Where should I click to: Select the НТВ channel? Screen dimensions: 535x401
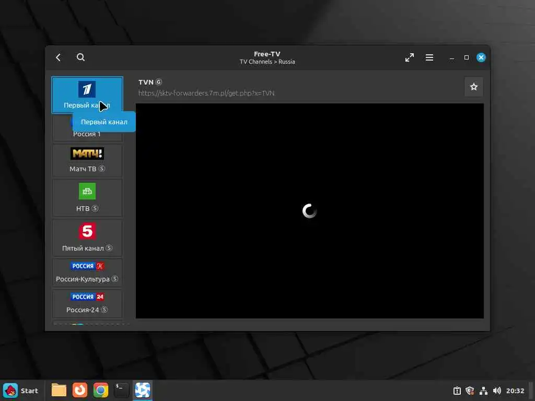(87, 198)
